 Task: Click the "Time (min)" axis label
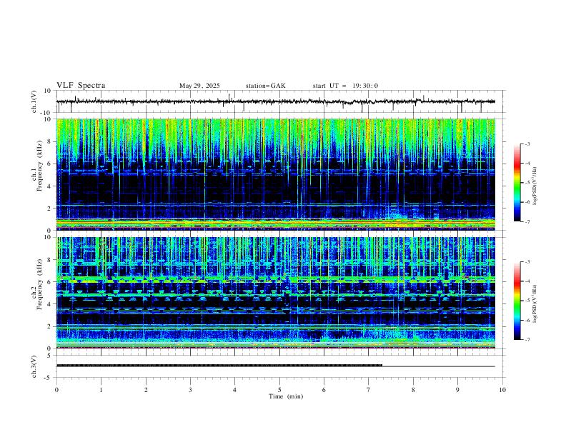(286, 396)
